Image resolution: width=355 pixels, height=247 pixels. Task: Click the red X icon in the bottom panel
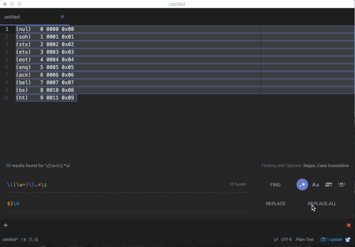pos(349,225)
